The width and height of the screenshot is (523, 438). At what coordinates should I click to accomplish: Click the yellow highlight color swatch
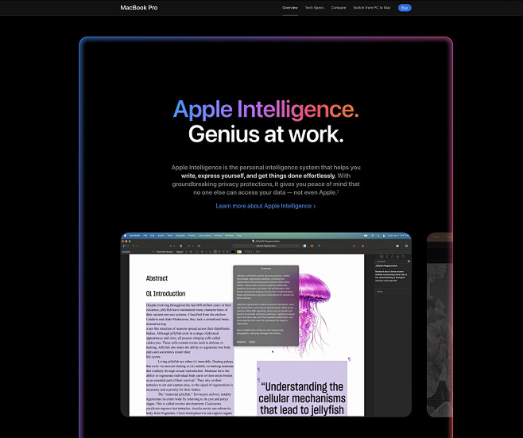pos(239,252)
